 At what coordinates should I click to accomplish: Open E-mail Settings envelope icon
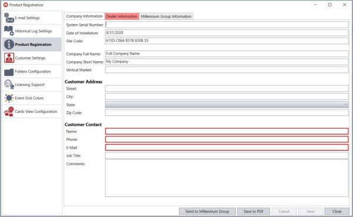[x=9, y=18]
